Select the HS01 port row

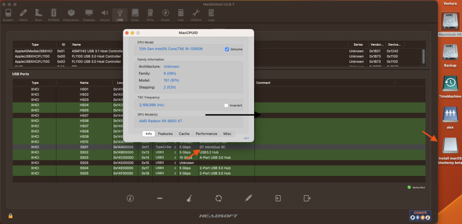[219, 89]
